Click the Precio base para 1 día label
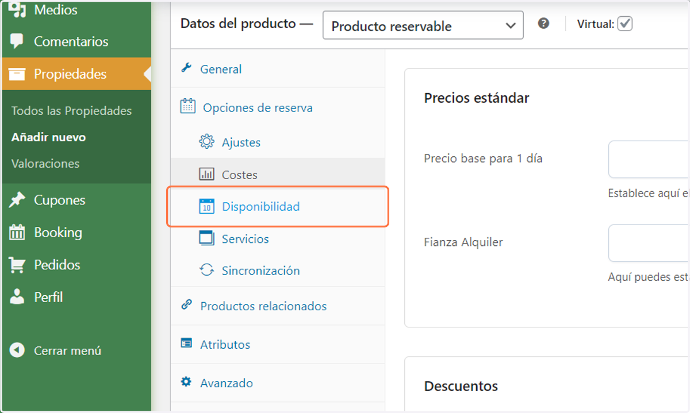Viewport: 690px width, 413px height. click(x=483, y=159)
